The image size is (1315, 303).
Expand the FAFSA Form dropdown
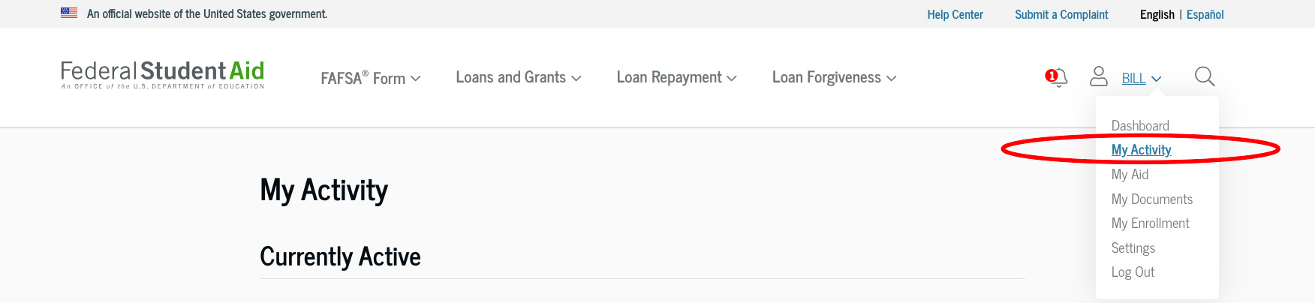click(x=371, y=78)
